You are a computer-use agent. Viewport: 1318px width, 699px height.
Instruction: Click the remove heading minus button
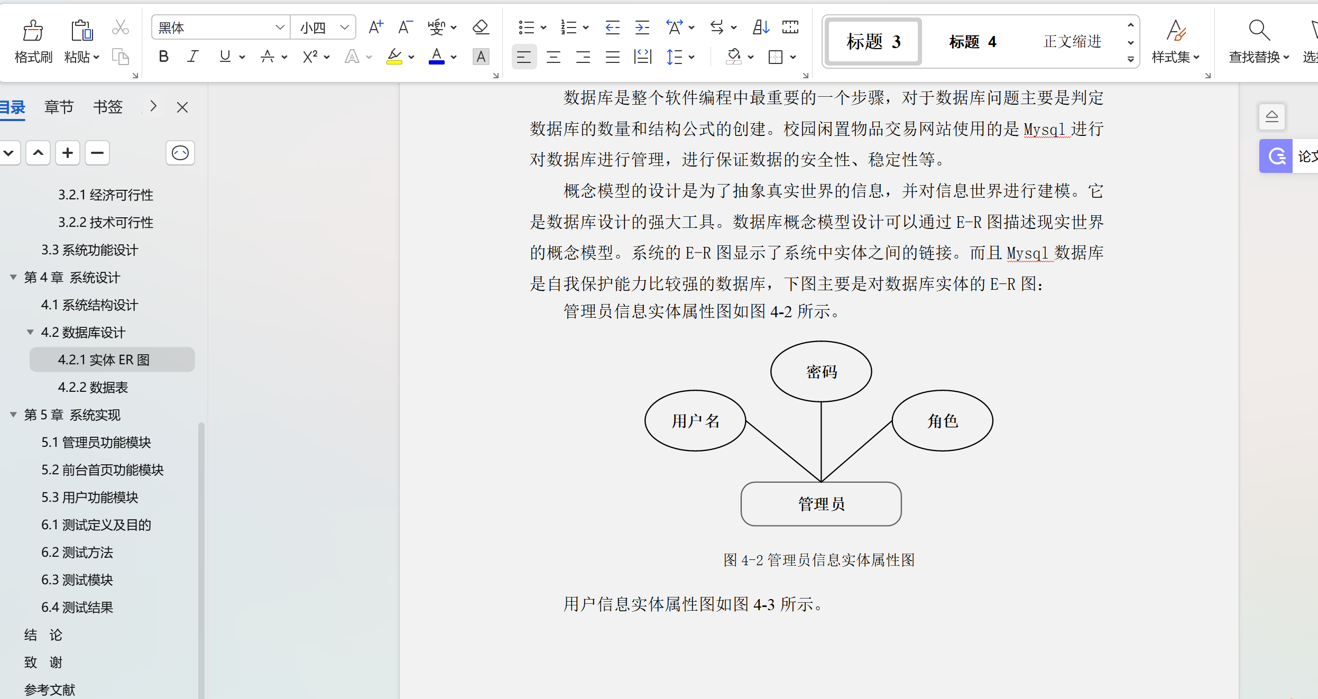pyautogui.click(x=97, y=153)
